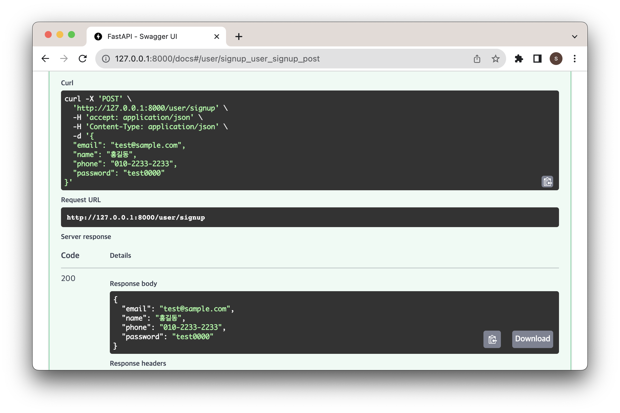Close the FastAPI - Swagger UI tab

tap(216, 37)
